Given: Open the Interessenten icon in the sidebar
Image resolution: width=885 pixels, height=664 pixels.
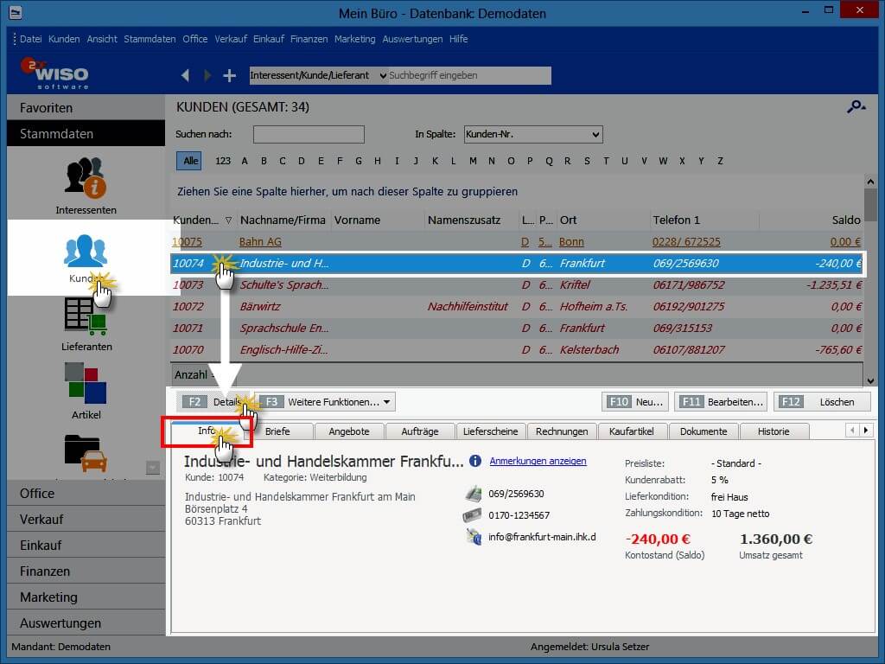Looking at the screenshot, I should point(86,178).
